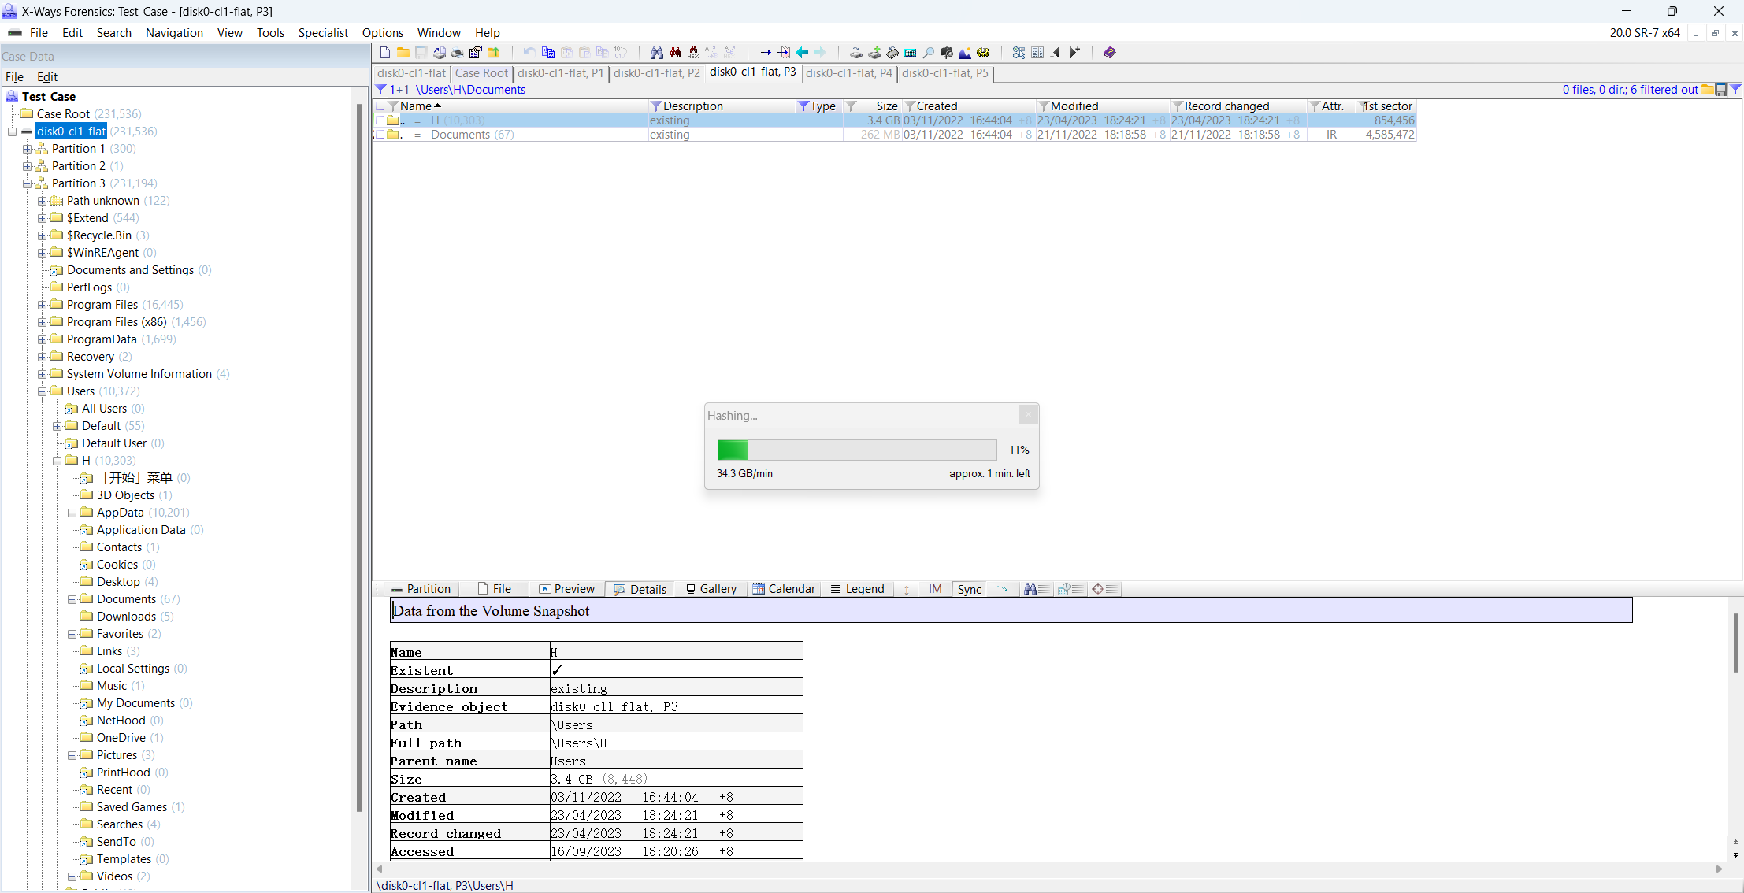The height and width of the screenshot is (893, 1744).
Task: Click the binoculars search hit list icon
Action: pyautogui.click(x=1037, y=589)
